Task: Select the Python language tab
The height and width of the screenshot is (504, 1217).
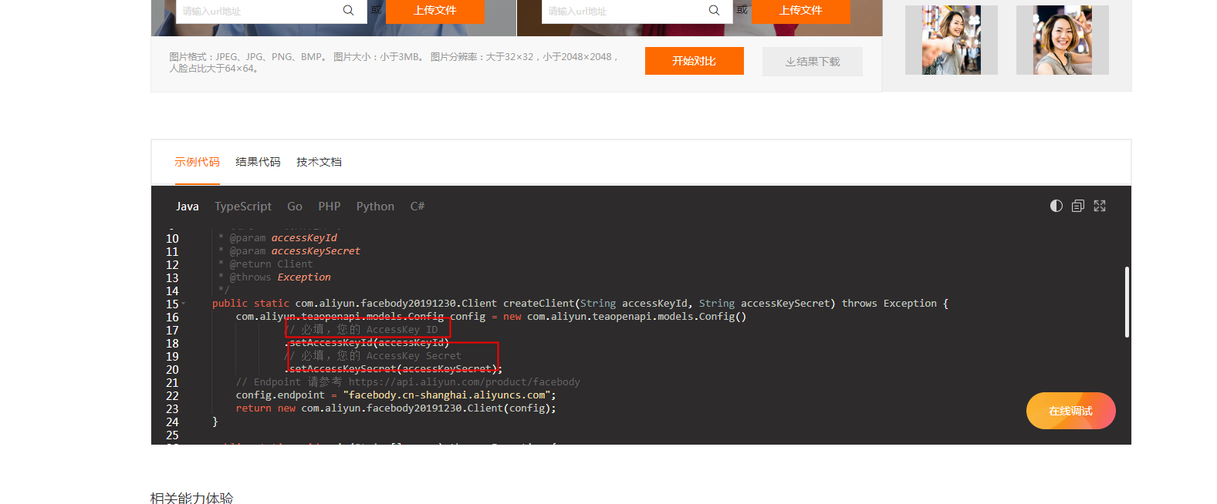Action: point(375,207)
